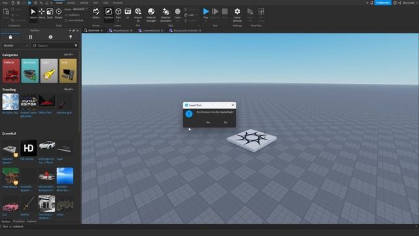Close the MovementController script tab

(200, 31)
